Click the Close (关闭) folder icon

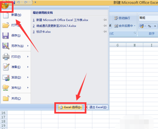[6, 98]
